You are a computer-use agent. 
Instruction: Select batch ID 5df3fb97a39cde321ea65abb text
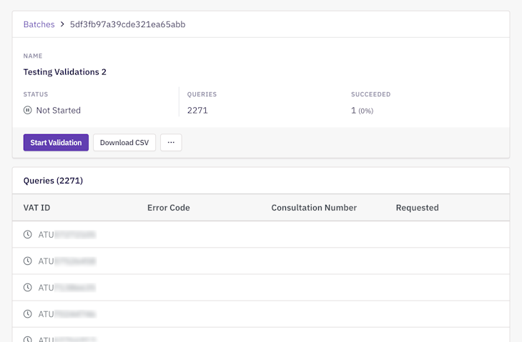[127, 24]
